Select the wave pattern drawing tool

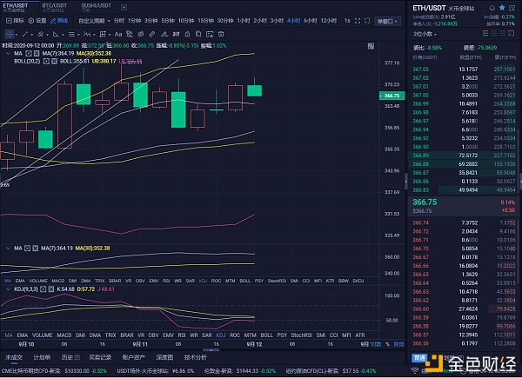tap(87, 34)
